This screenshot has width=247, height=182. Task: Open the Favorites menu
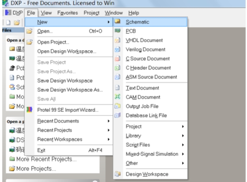[68, 13]
